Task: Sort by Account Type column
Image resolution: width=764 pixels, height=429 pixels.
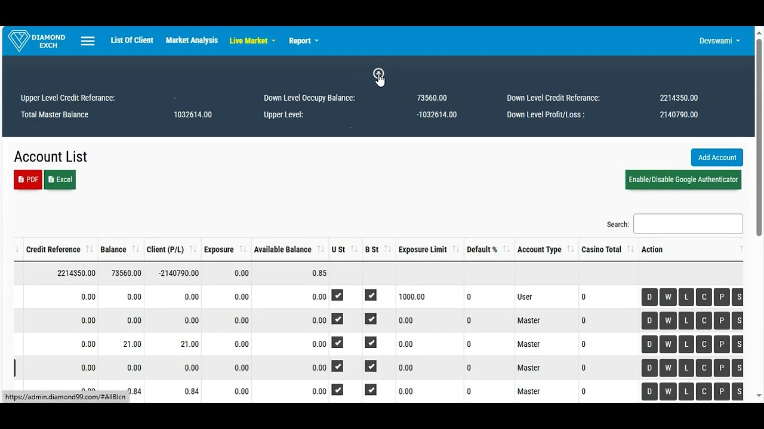Action: coord(546,250)
